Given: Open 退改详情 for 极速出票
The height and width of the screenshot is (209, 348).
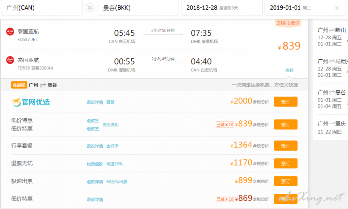Looking at the screenshot, I should pyautogui.click(x=95, y=182).
